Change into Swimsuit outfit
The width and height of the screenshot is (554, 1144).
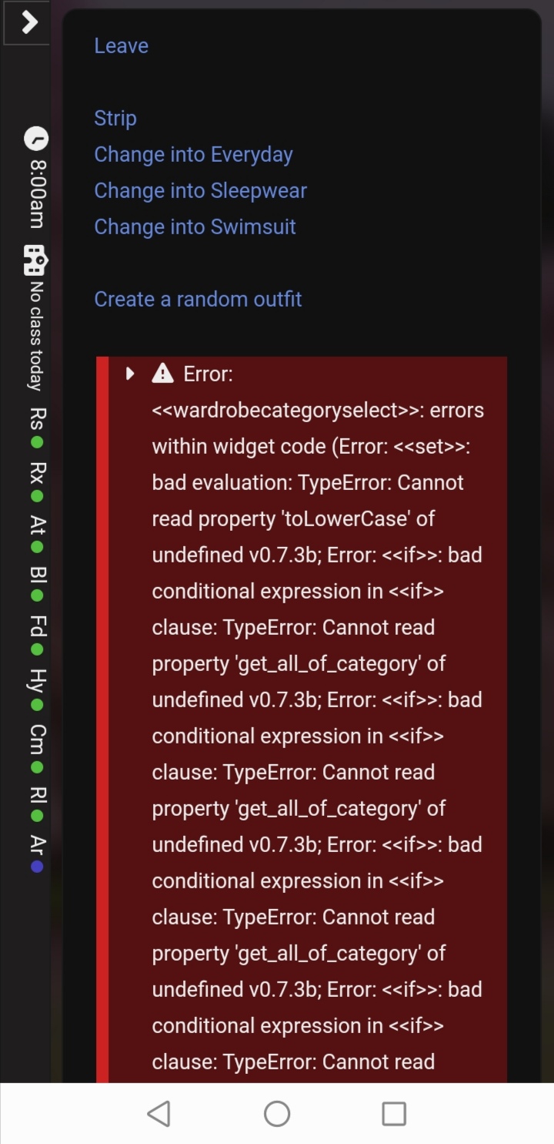[195, 227]
